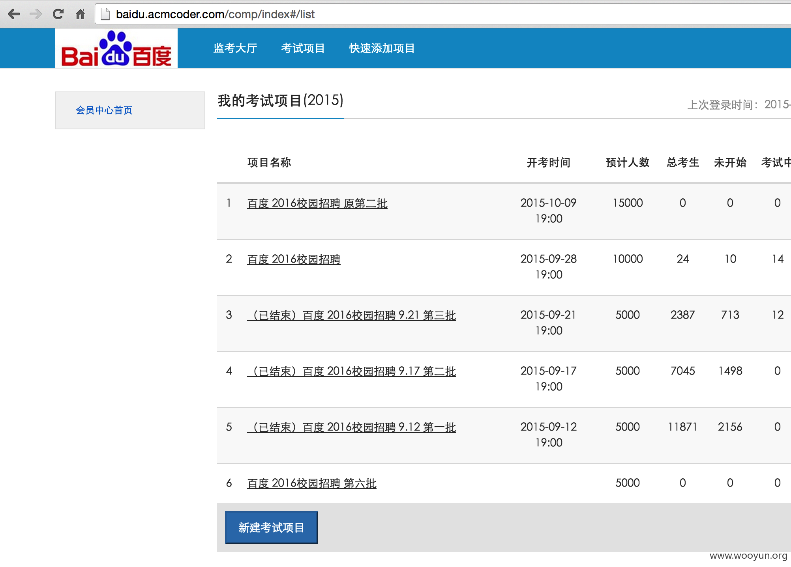Click total examinees value 2387
This screenshot has width=791, height=567.
click(683, 315)
